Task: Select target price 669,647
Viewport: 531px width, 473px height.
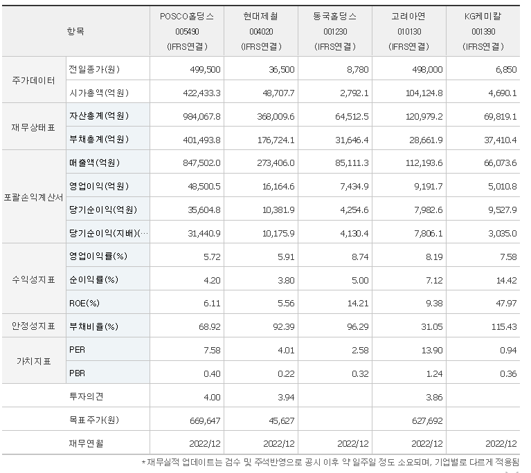Action: click(205, 421)
